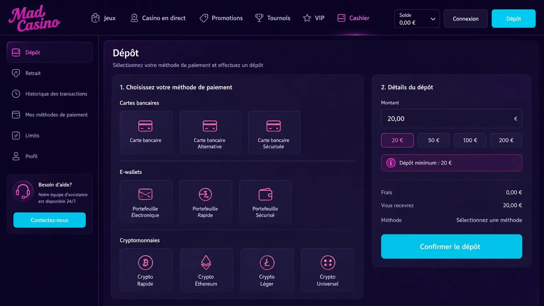
Task: Select Portefeuille Électronique e-wallet
Action: (146, 201)
